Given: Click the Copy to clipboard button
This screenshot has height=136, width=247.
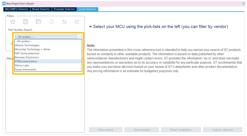Looking at the screenshot, I should coord(223,130).
